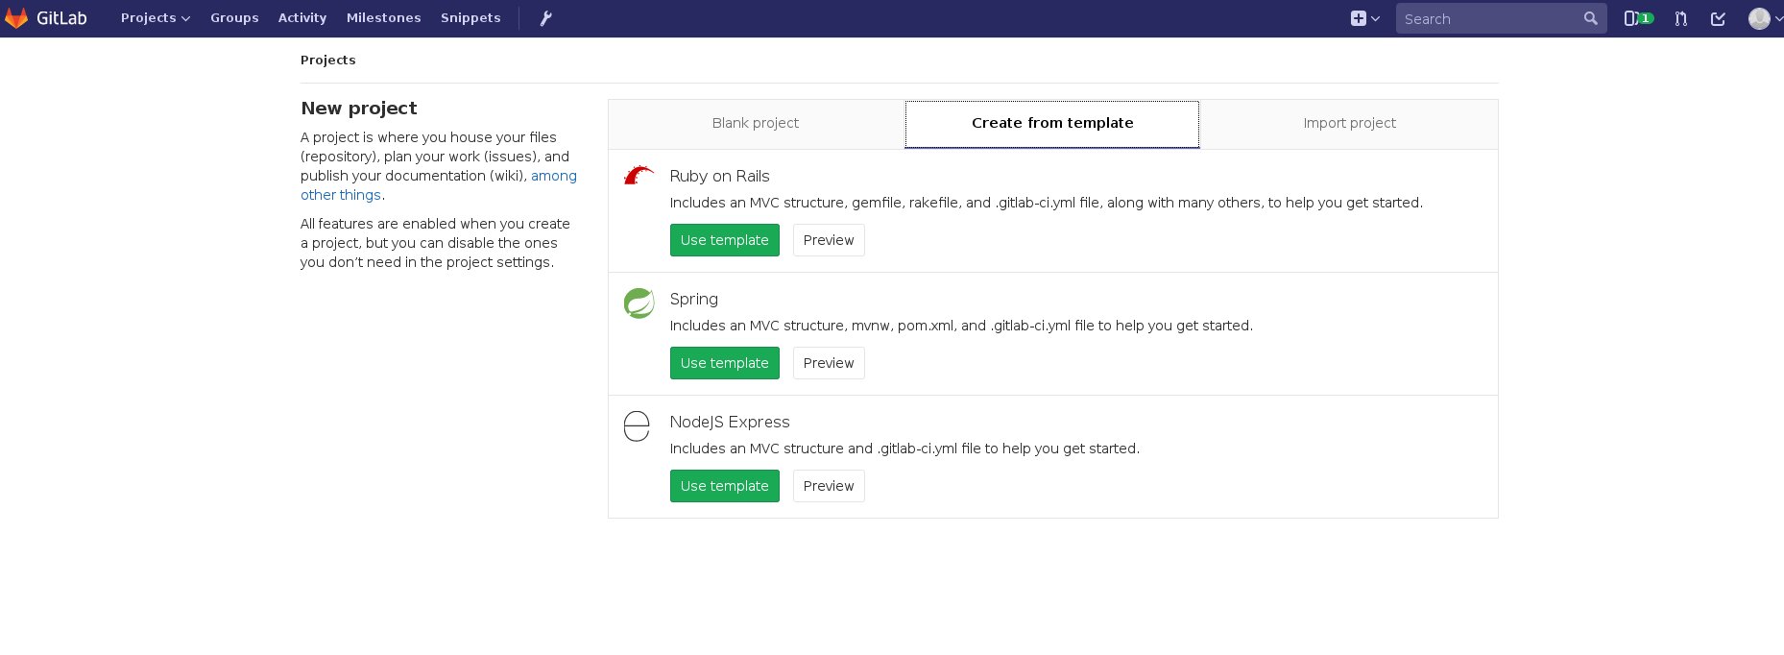Click the description mentioning gemfile and rakefile
Viewport: 1784px width, 655px height.
pos(1047,203)
